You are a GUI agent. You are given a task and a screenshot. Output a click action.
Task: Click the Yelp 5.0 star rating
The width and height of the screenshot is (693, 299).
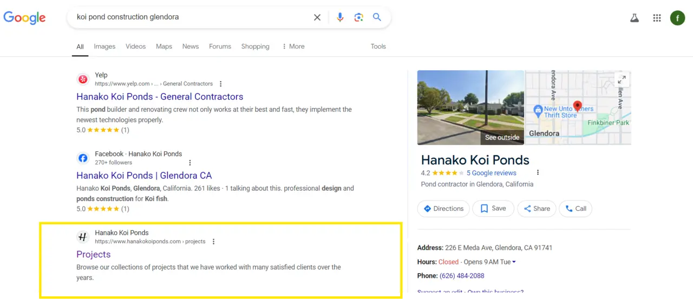pyautogui.click(x=102, y=130)
